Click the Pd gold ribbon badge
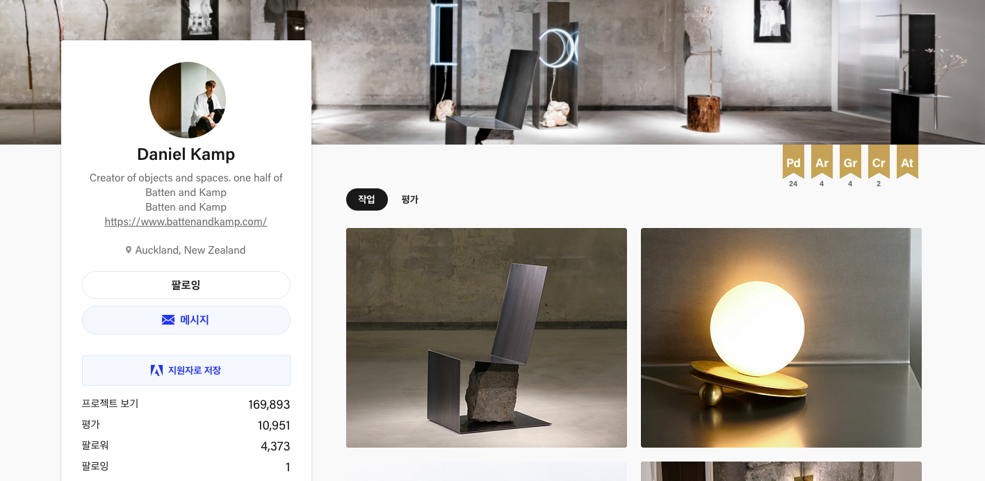Viewport: 985px width, 481px height. click(793, 161)
